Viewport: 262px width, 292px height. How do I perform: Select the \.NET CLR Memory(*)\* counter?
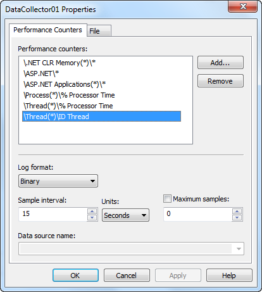pyautogui.click(x=59, y=63)
